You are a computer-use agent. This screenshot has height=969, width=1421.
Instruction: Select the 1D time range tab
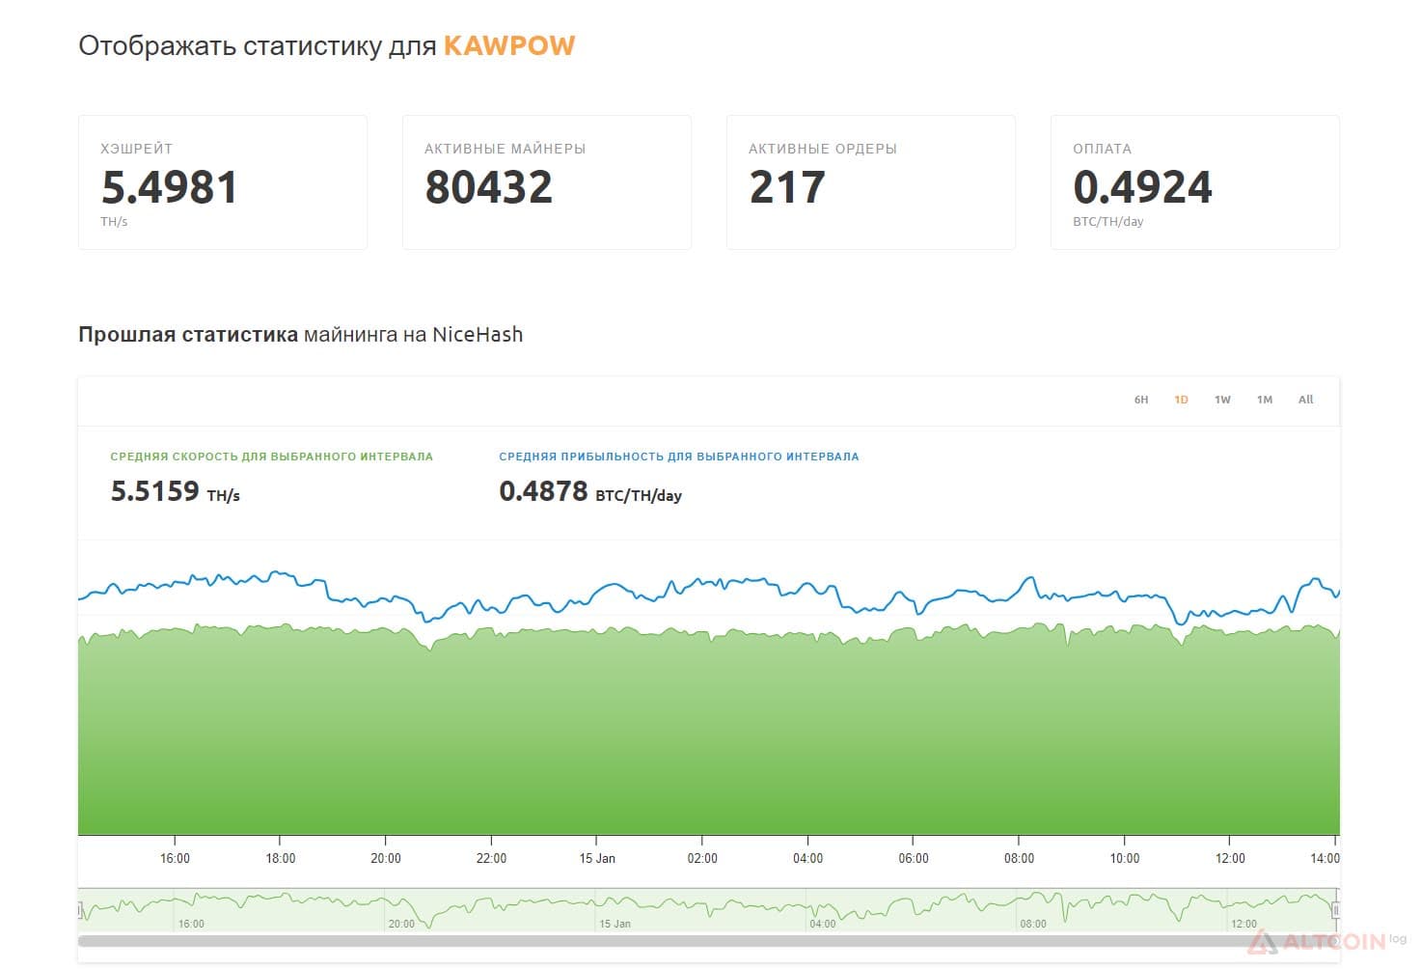pos(1181,400)
